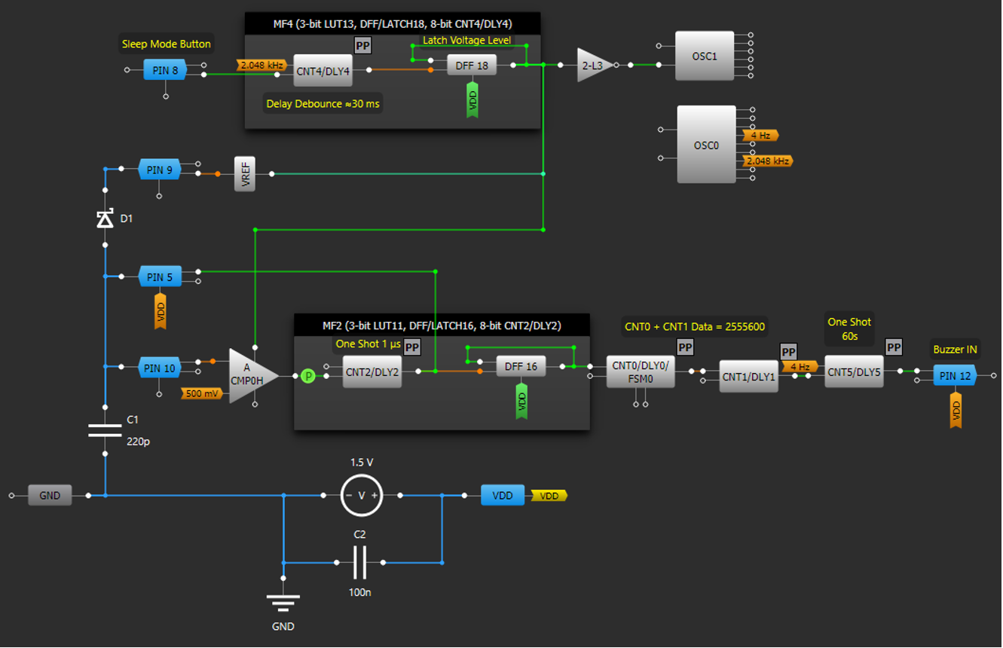Click the VREF block
Screen dimensions: 1003x648
point(245,174)
